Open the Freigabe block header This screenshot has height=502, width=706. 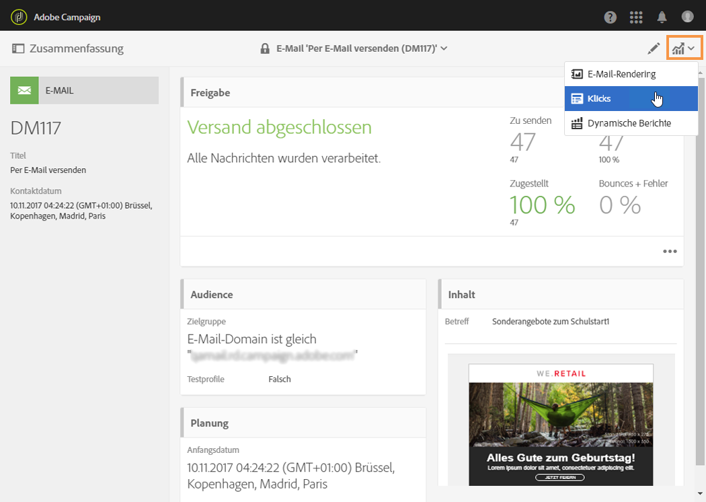click(x=432, y=92)
